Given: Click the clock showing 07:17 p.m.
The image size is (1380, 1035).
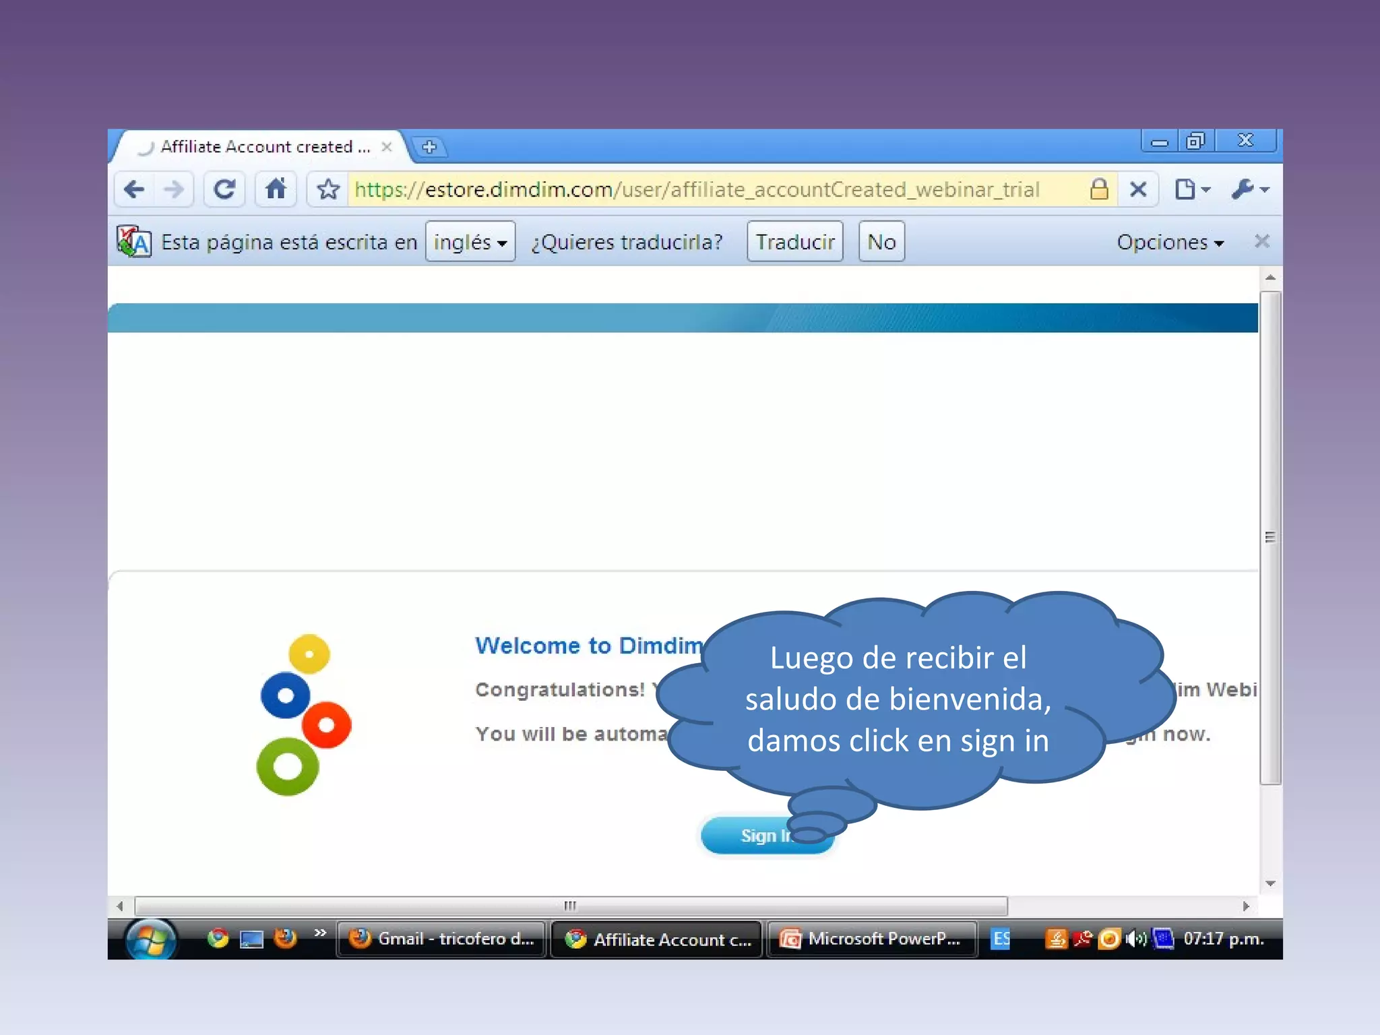Looking at the screenshot, I should point(1224,939).
